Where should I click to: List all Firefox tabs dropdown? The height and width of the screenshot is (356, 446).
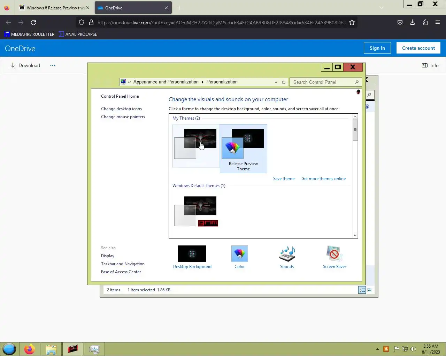[x=382, y=8]
